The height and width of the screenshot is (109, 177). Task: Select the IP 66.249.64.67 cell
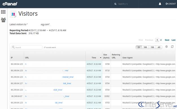pos(17,96)
